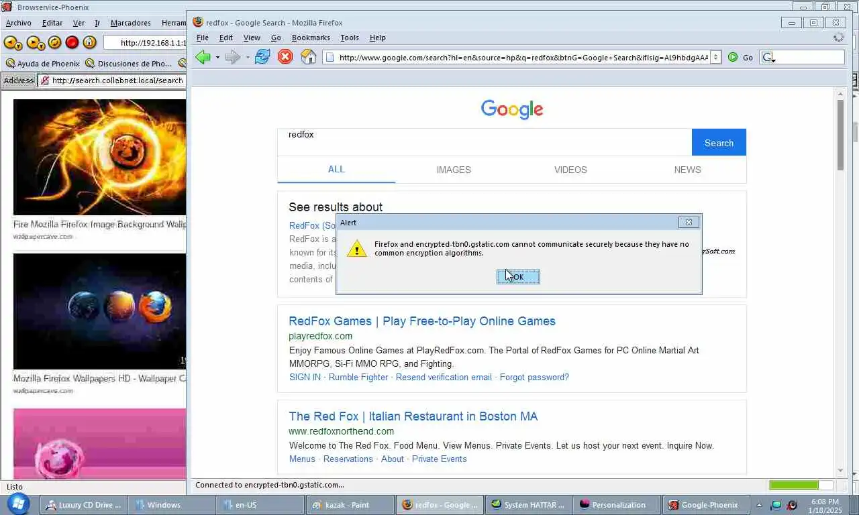Switch to Personalization taskbar item

click(x=616, y=505)
